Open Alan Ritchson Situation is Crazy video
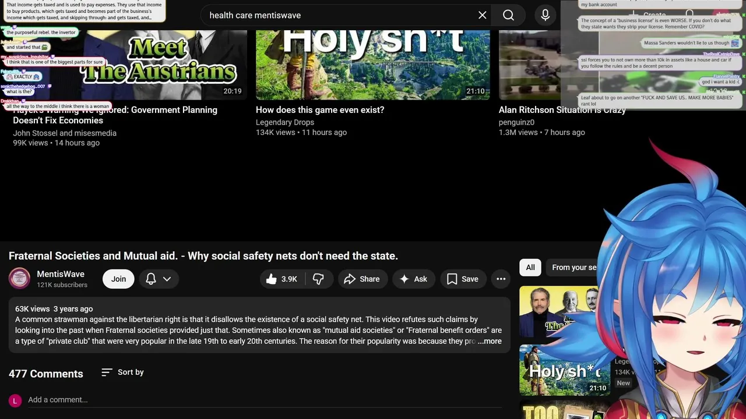 click(x=562, y=110)
